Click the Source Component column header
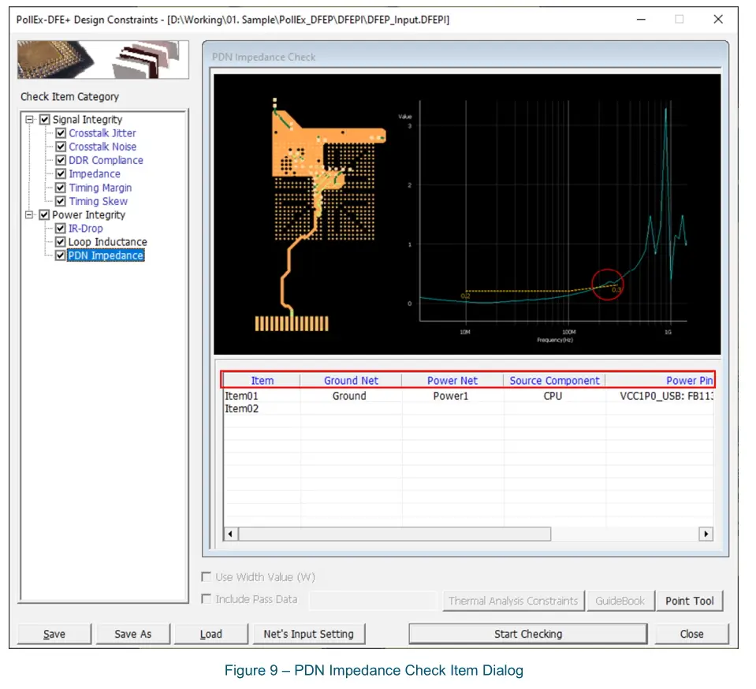756x689 pixels. pyautogui.click(x=554, y=380)
